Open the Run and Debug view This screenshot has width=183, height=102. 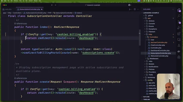point(179,28)
